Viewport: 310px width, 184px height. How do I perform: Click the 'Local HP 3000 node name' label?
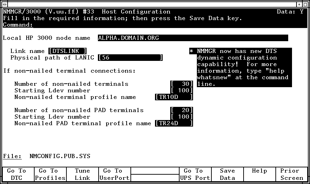tap(46, 38)
